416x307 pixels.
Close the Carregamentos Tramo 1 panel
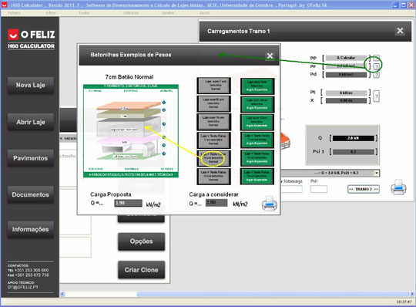(x=400, y=31)
